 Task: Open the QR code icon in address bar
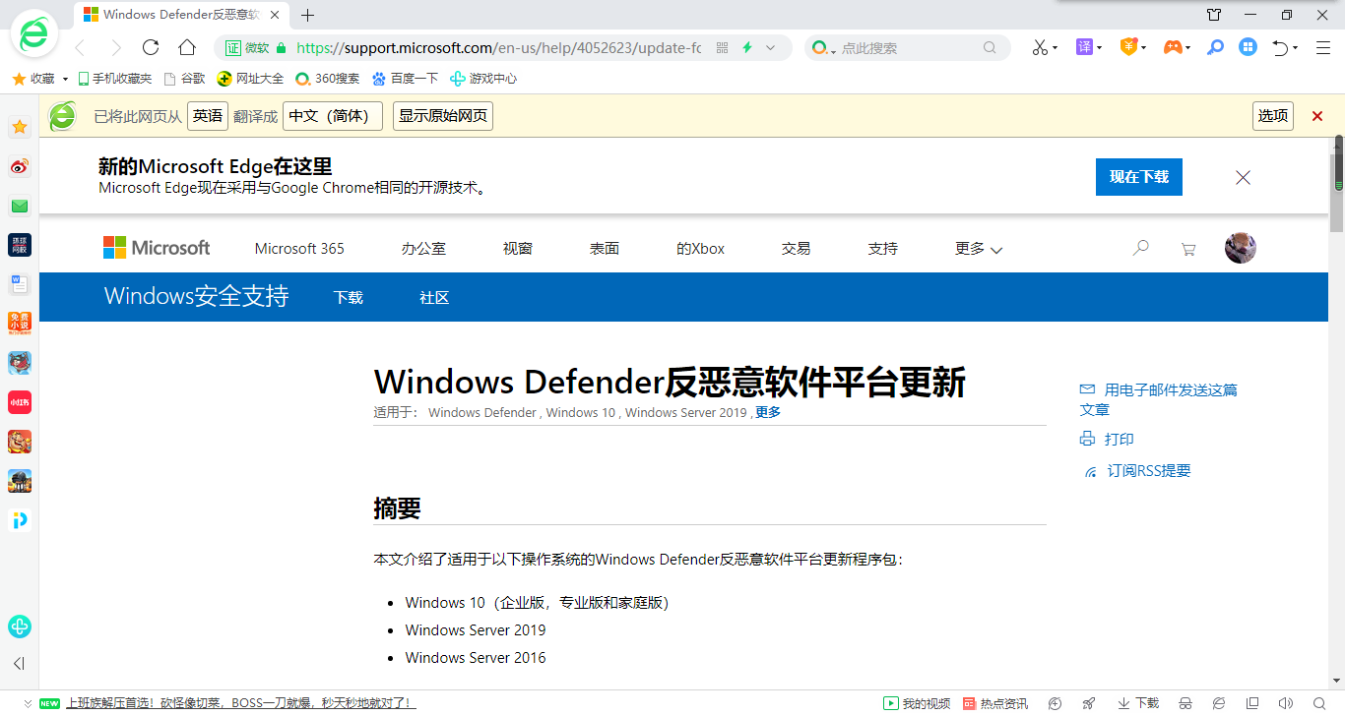722,47
